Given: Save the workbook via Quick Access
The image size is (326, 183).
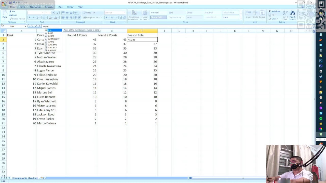Looking at the screenshot, I should (x=10, y=3).
